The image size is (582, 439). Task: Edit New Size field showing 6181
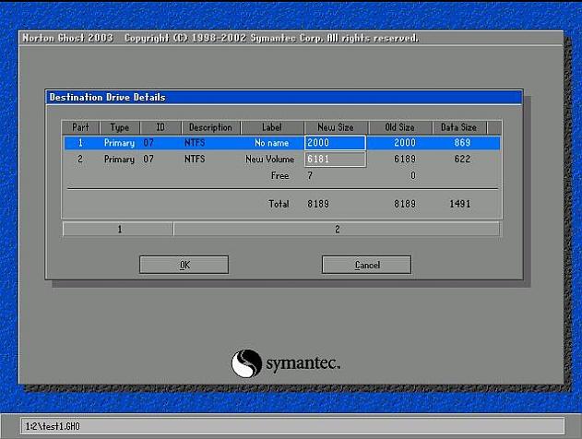click(x=335, y=159)
